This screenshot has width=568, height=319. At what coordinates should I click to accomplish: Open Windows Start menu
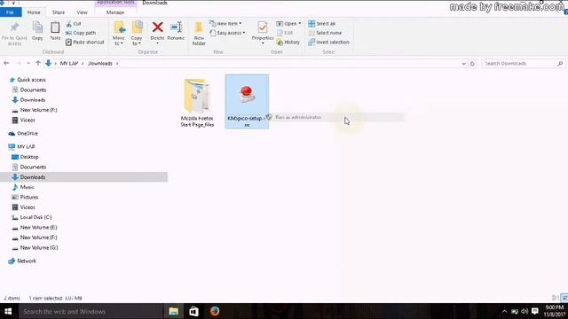[x=8, y=311]
